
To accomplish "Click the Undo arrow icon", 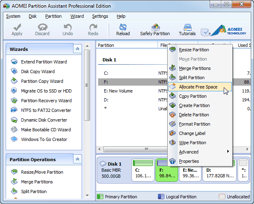I will click(67, 27).
